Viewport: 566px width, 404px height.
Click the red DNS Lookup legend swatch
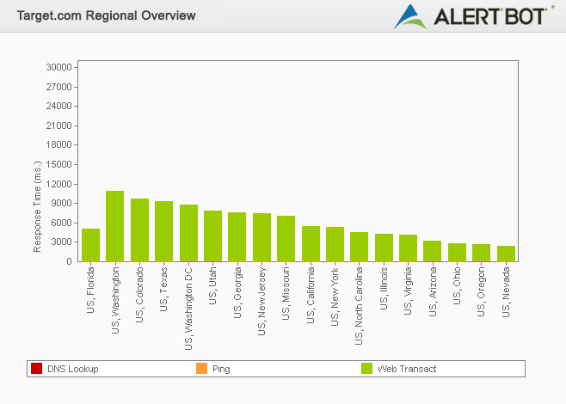coord(36,369)
